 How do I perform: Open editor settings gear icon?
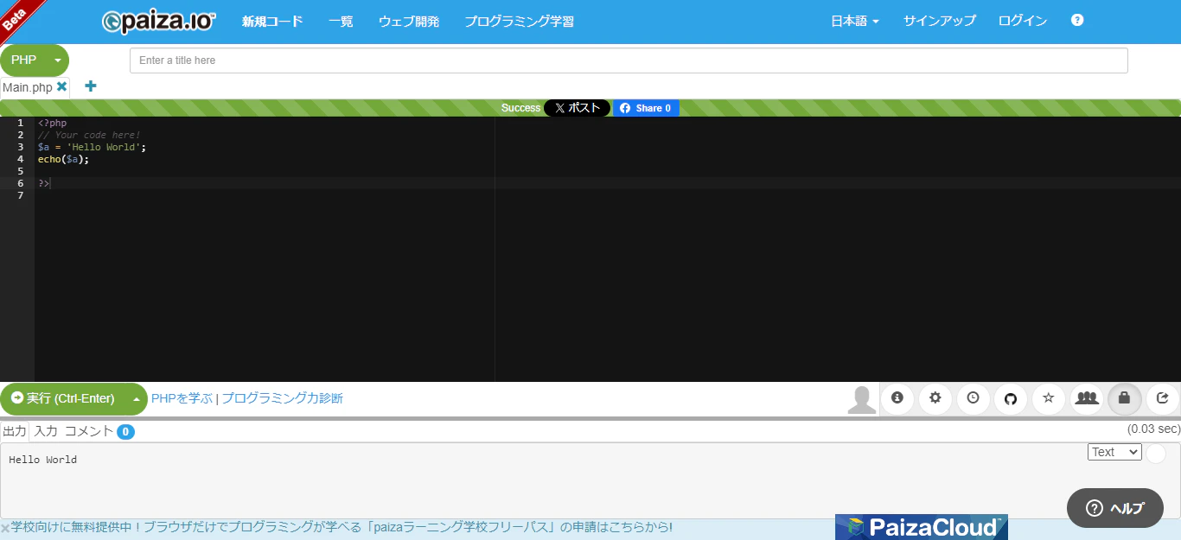click(935, 398)
